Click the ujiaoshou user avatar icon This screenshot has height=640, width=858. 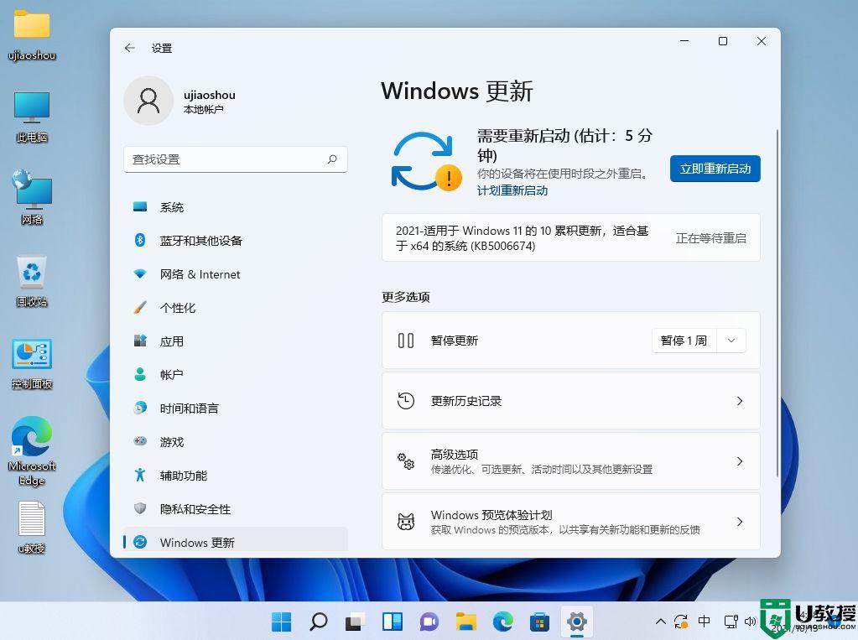coord(148,101)
